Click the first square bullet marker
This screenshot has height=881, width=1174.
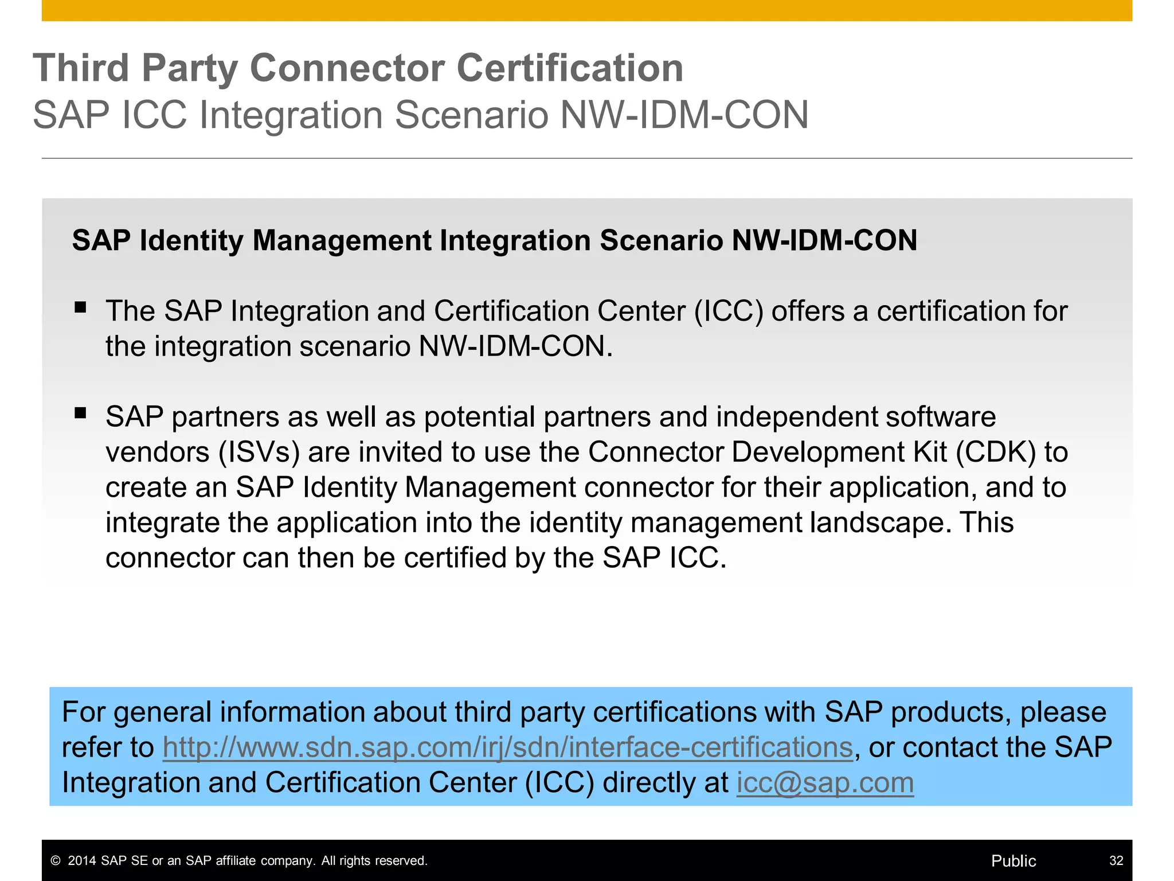point(80,307)
